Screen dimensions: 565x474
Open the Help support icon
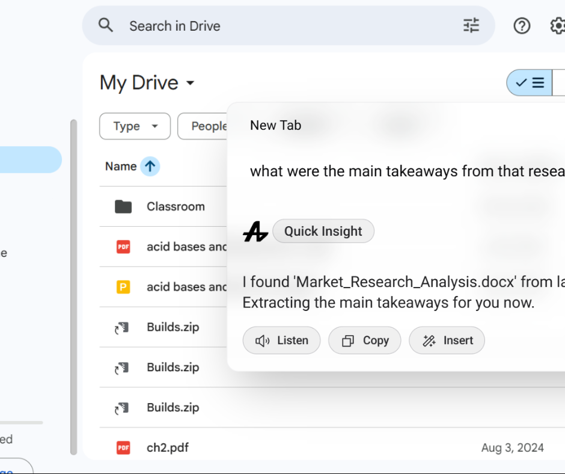(522, 25)
